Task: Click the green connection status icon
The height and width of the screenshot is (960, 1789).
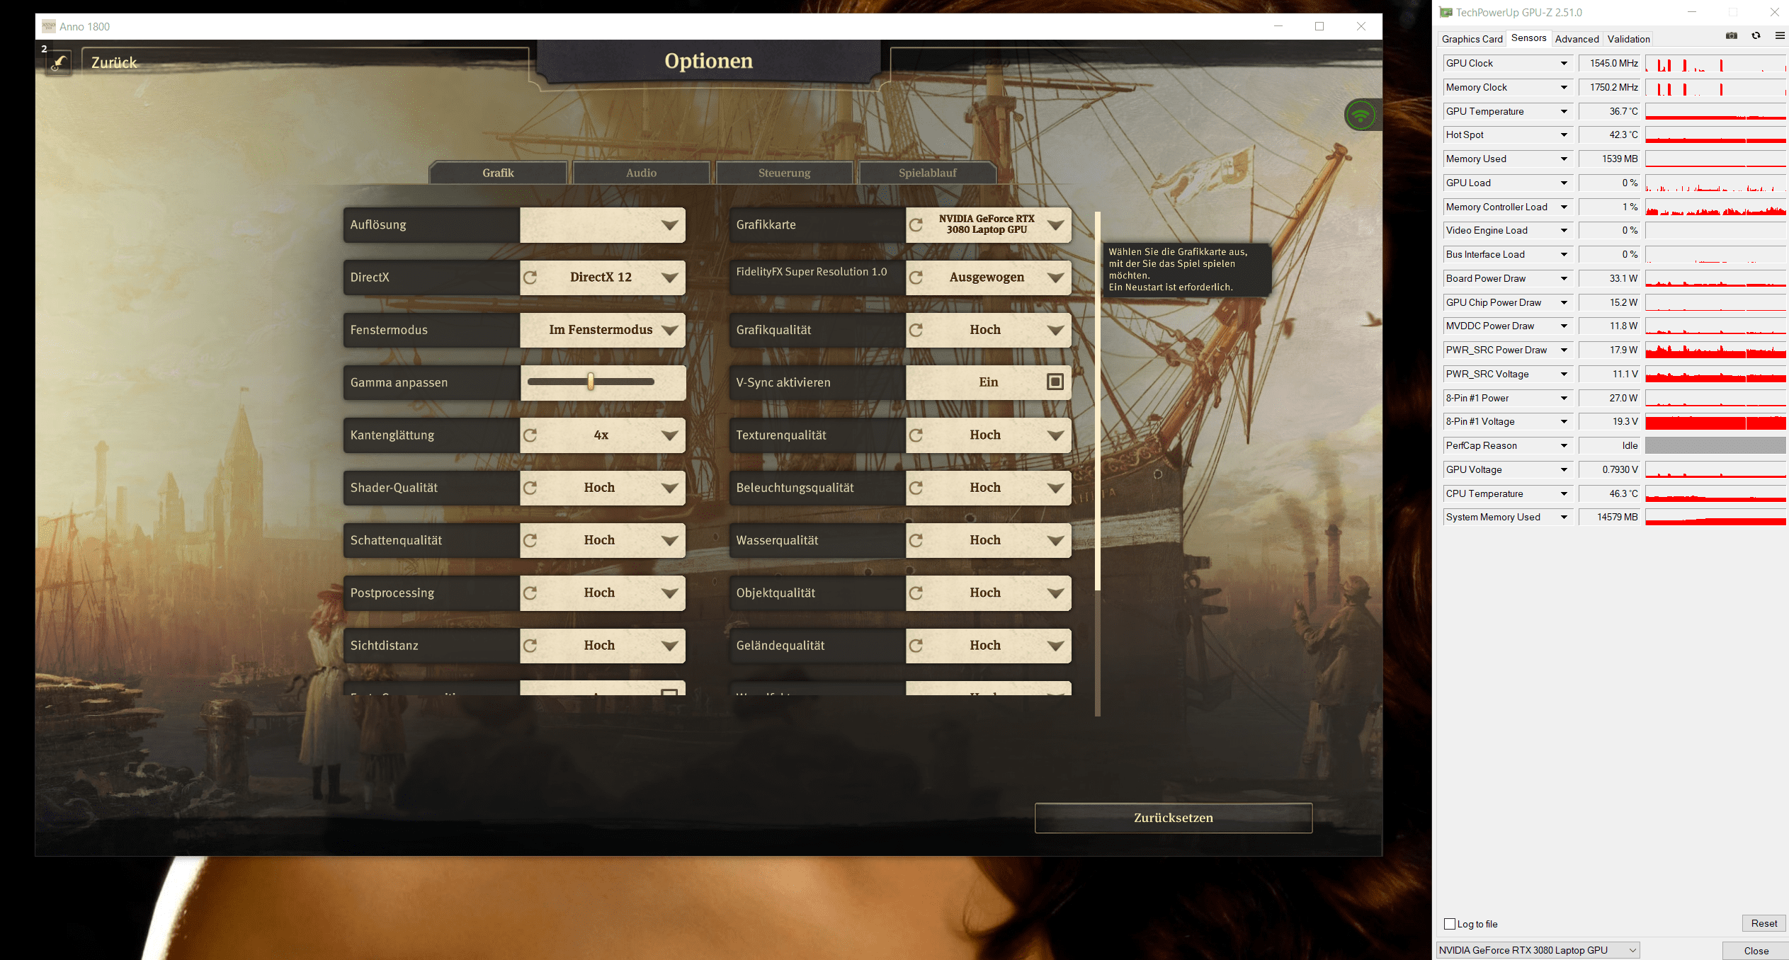Action: pos(1361,115)
